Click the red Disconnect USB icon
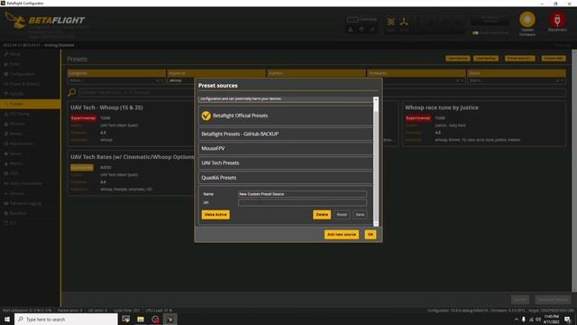This screenshot has width=577, height=325. pyautogui.click(x=557, y=20)
